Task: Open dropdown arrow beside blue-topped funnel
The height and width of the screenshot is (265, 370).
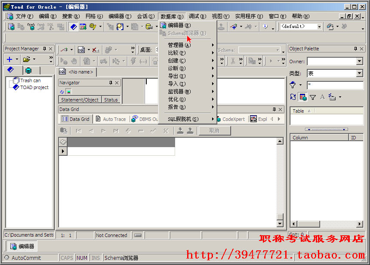Action: coord(300,85)
